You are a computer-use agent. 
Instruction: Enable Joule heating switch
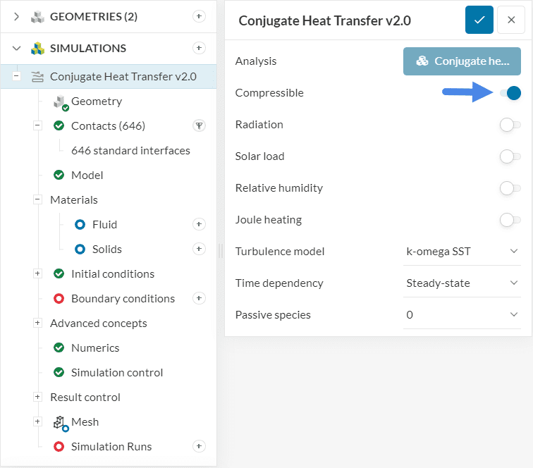[509, 220]
